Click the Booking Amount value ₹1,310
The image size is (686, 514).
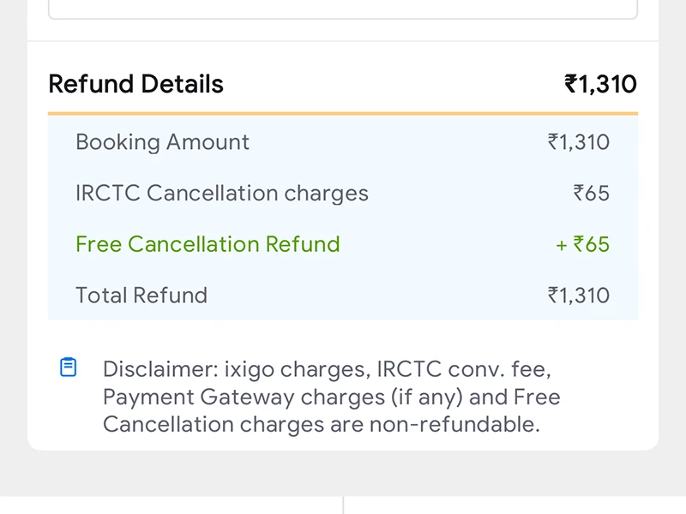[x=579, y=142]
